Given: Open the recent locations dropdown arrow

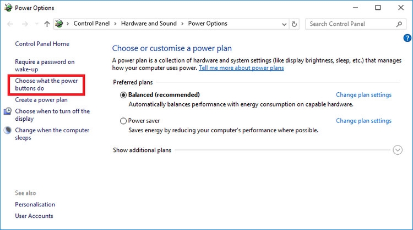Looking at the screenshot, I should [x=36, y=24].
